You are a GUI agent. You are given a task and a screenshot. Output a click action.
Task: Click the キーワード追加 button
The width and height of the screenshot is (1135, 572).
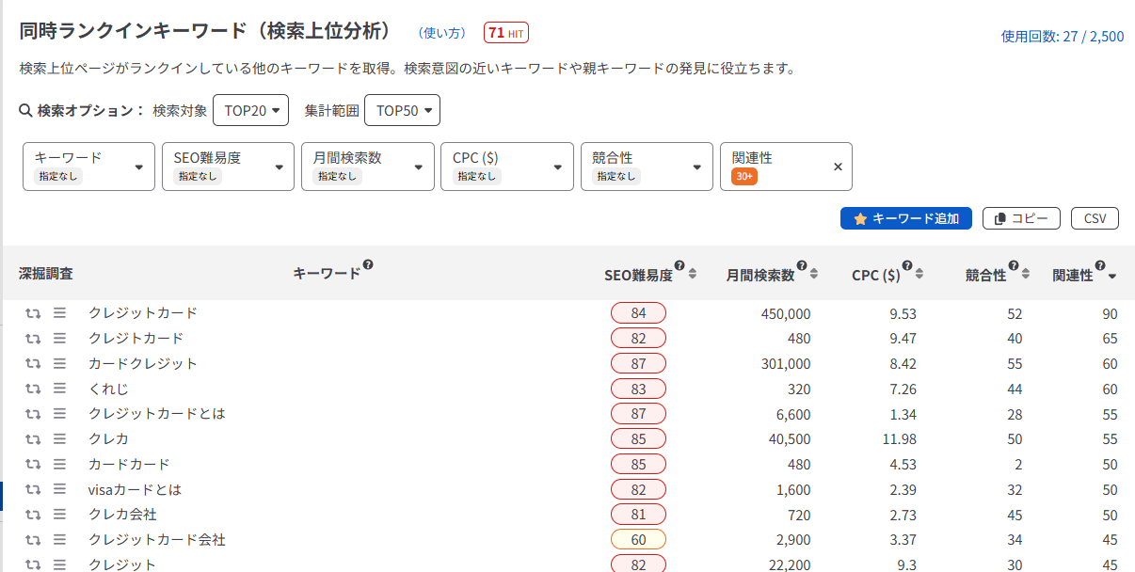coord(905,218)
